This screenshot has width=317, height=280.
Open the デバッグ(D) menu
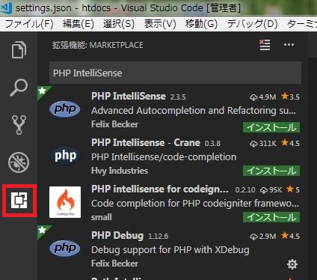pos(252,24)
